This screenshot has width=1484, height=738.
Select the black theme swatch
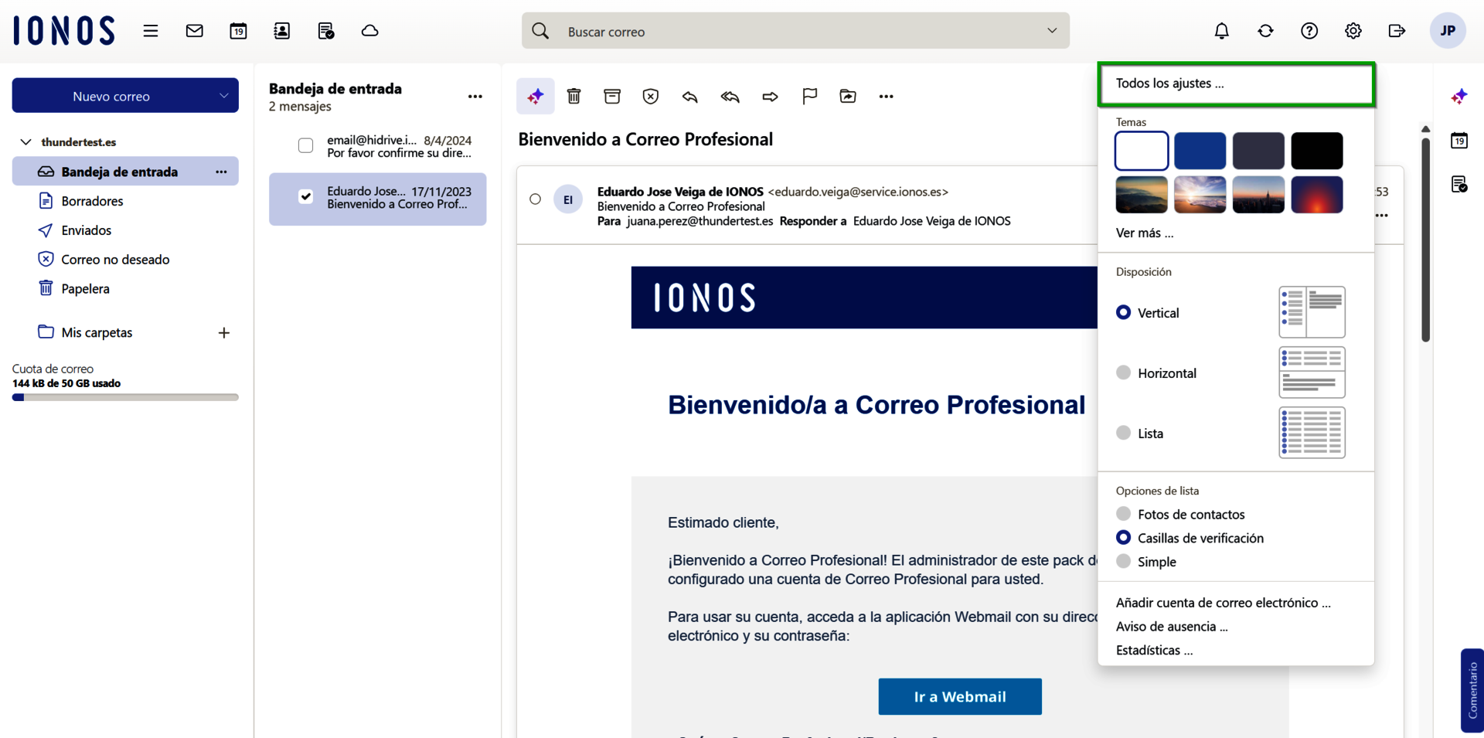click(x=1317, y=150)
